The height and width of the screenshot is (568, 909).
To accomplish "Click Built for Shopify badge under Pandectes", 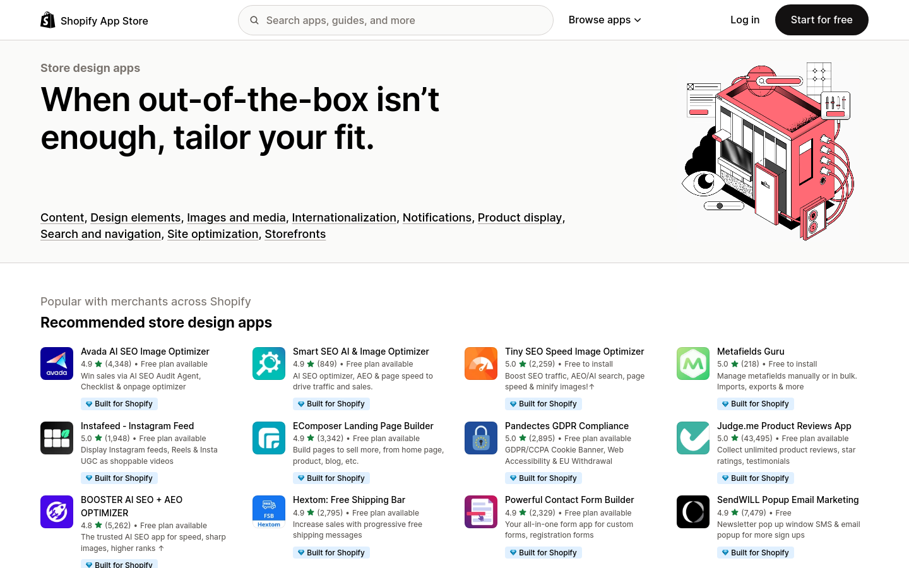I will pos(544,478).
